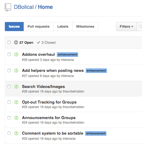Open the Home repository link
This screenshot has height=144, width=142.
45,7
